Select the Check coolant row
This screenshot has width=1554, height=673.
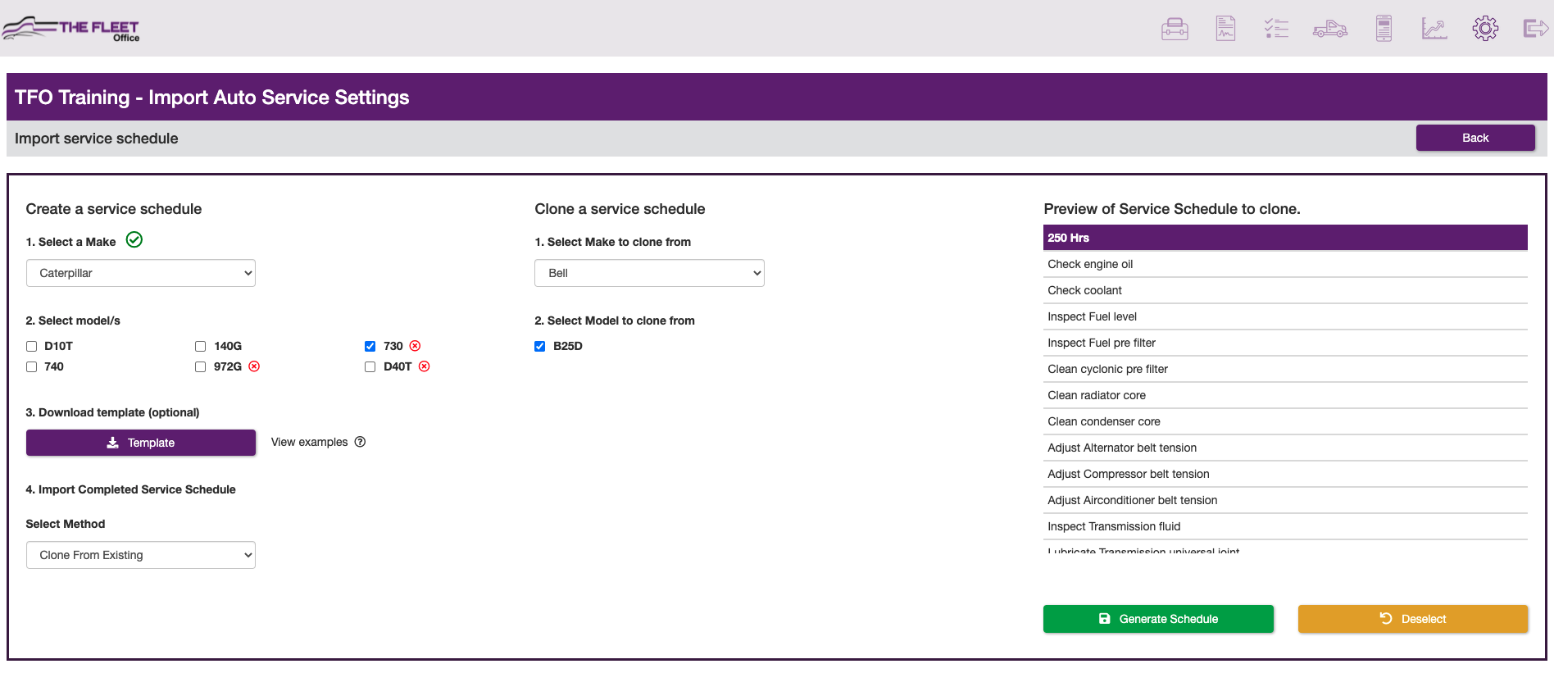(1285, 290)
